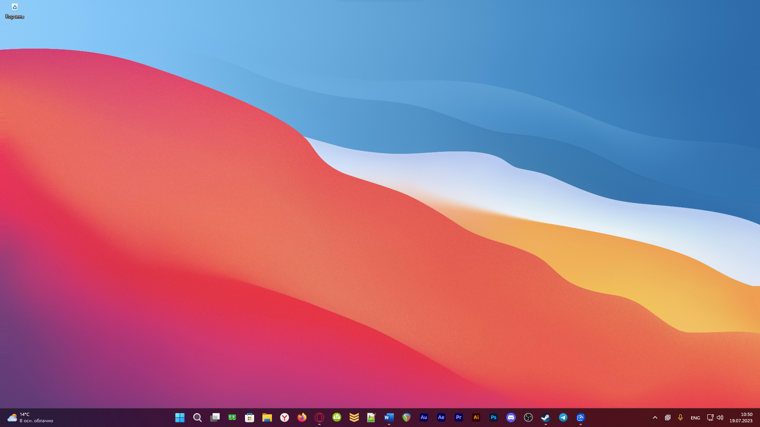The image size is (760, 427).
Task: Launch Adobe Illustrator from taskbar
Action: (x=476, y=418)
